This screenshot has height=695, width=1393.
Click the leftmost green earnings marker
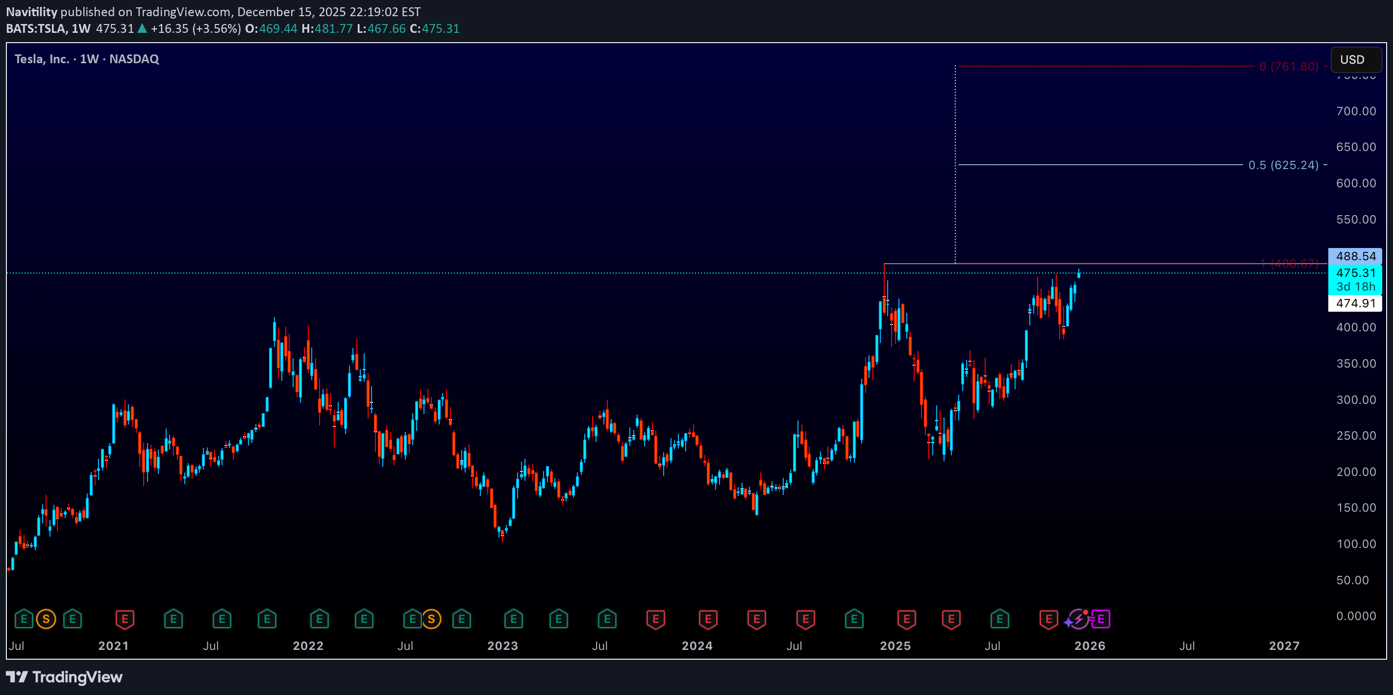[x=24, y=619]
